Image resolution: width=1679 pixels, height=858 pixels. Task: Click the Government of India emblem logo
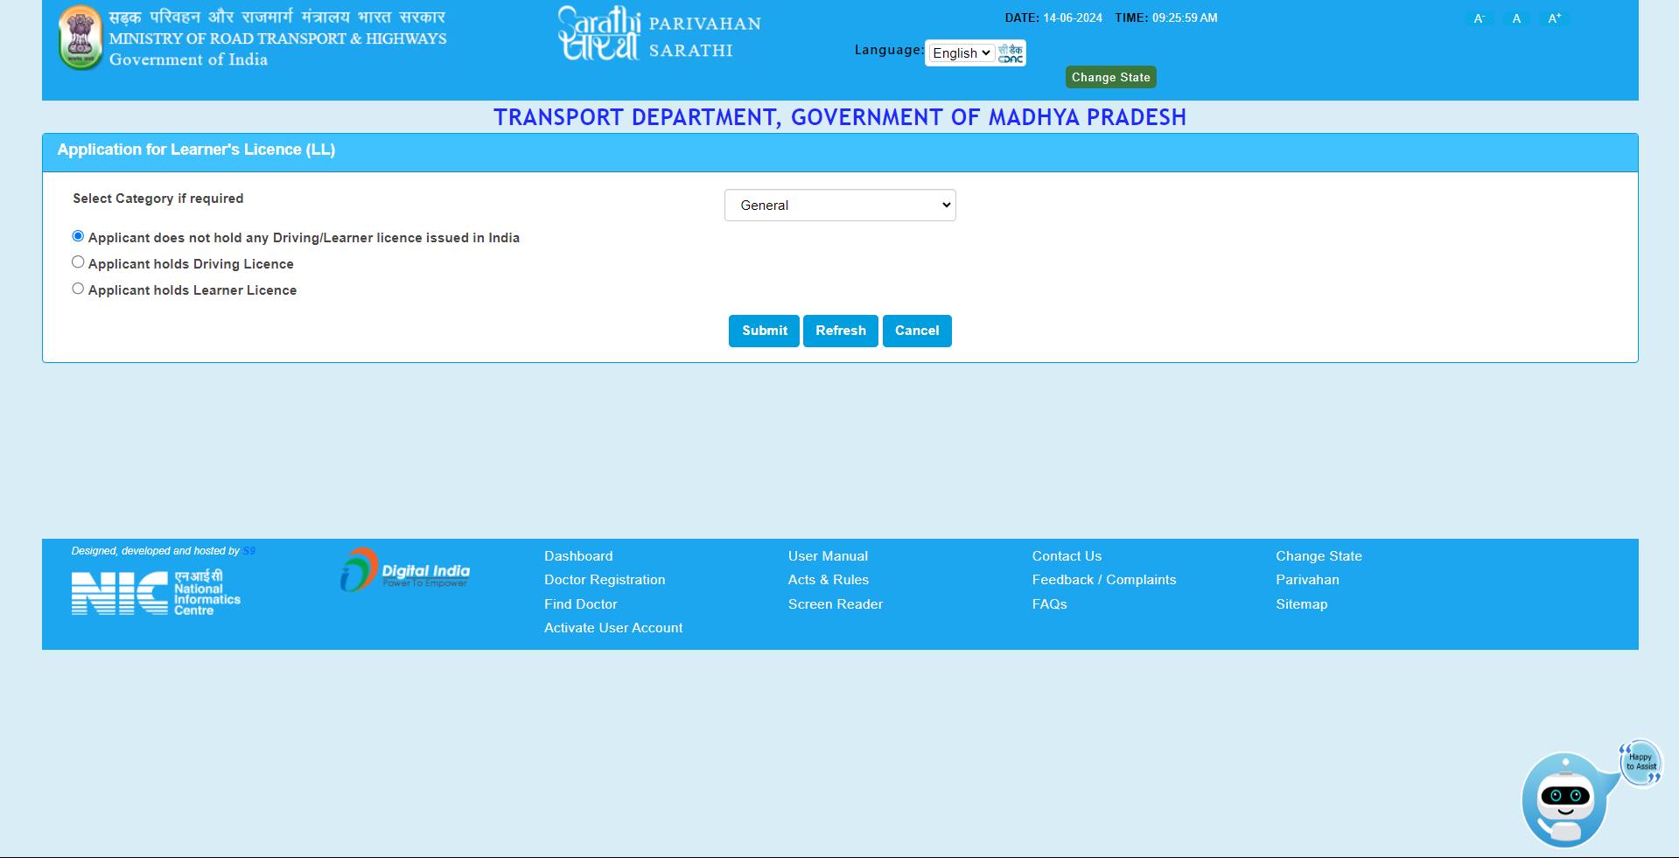[80, 38]
